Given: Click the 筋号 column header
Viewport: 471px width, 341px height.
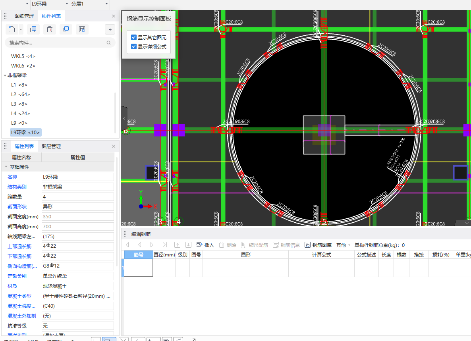Looking at the screenshot, I should coord(139,254).
